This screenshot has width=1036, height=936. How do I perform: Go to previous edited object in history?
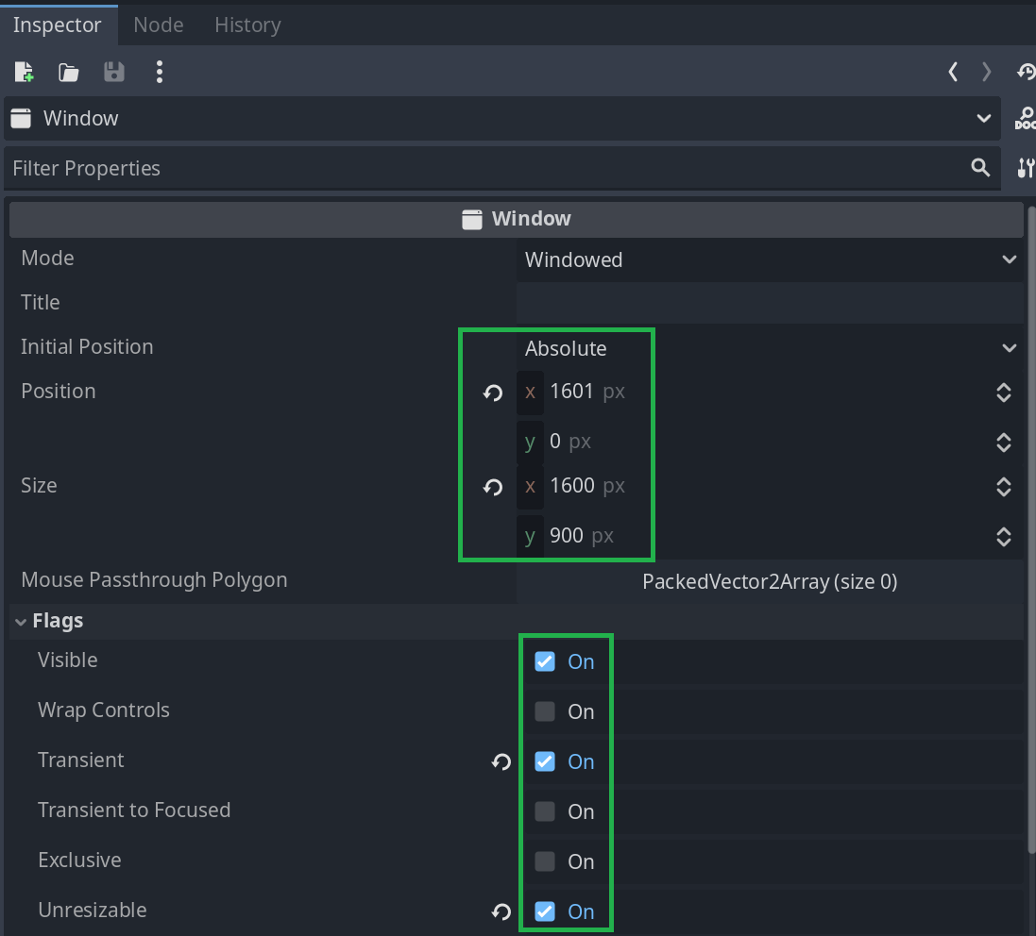pyautogui.click(x=953, y=72)
